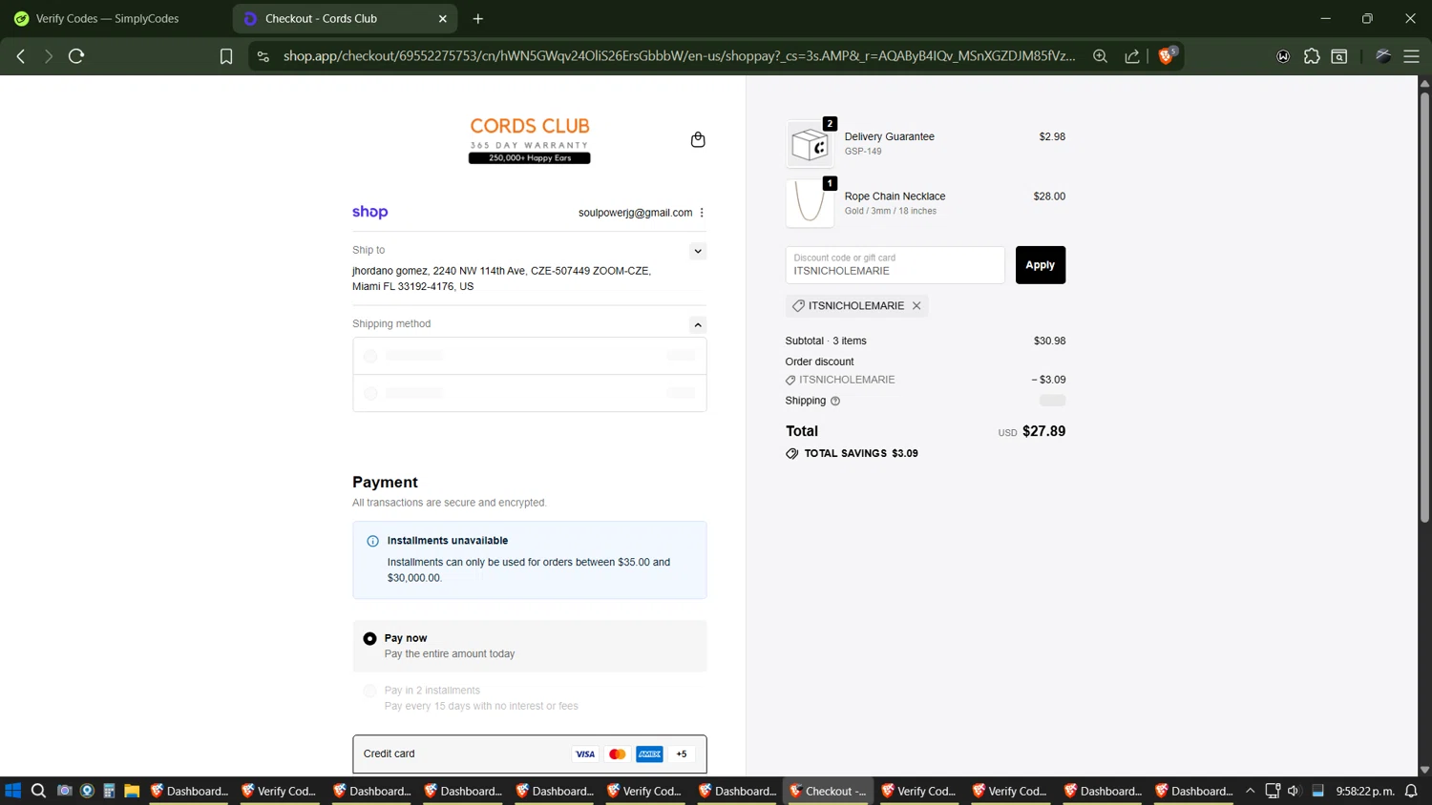The height and width of the screenshot is (805, 1432).
Task: Select the Checkout - Cords Club tab
Action: [x=344, y=18]
